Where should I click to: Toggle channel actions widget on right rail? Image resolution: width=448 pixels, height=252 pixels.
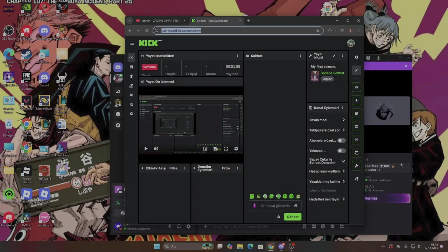(x=356, y=153)
